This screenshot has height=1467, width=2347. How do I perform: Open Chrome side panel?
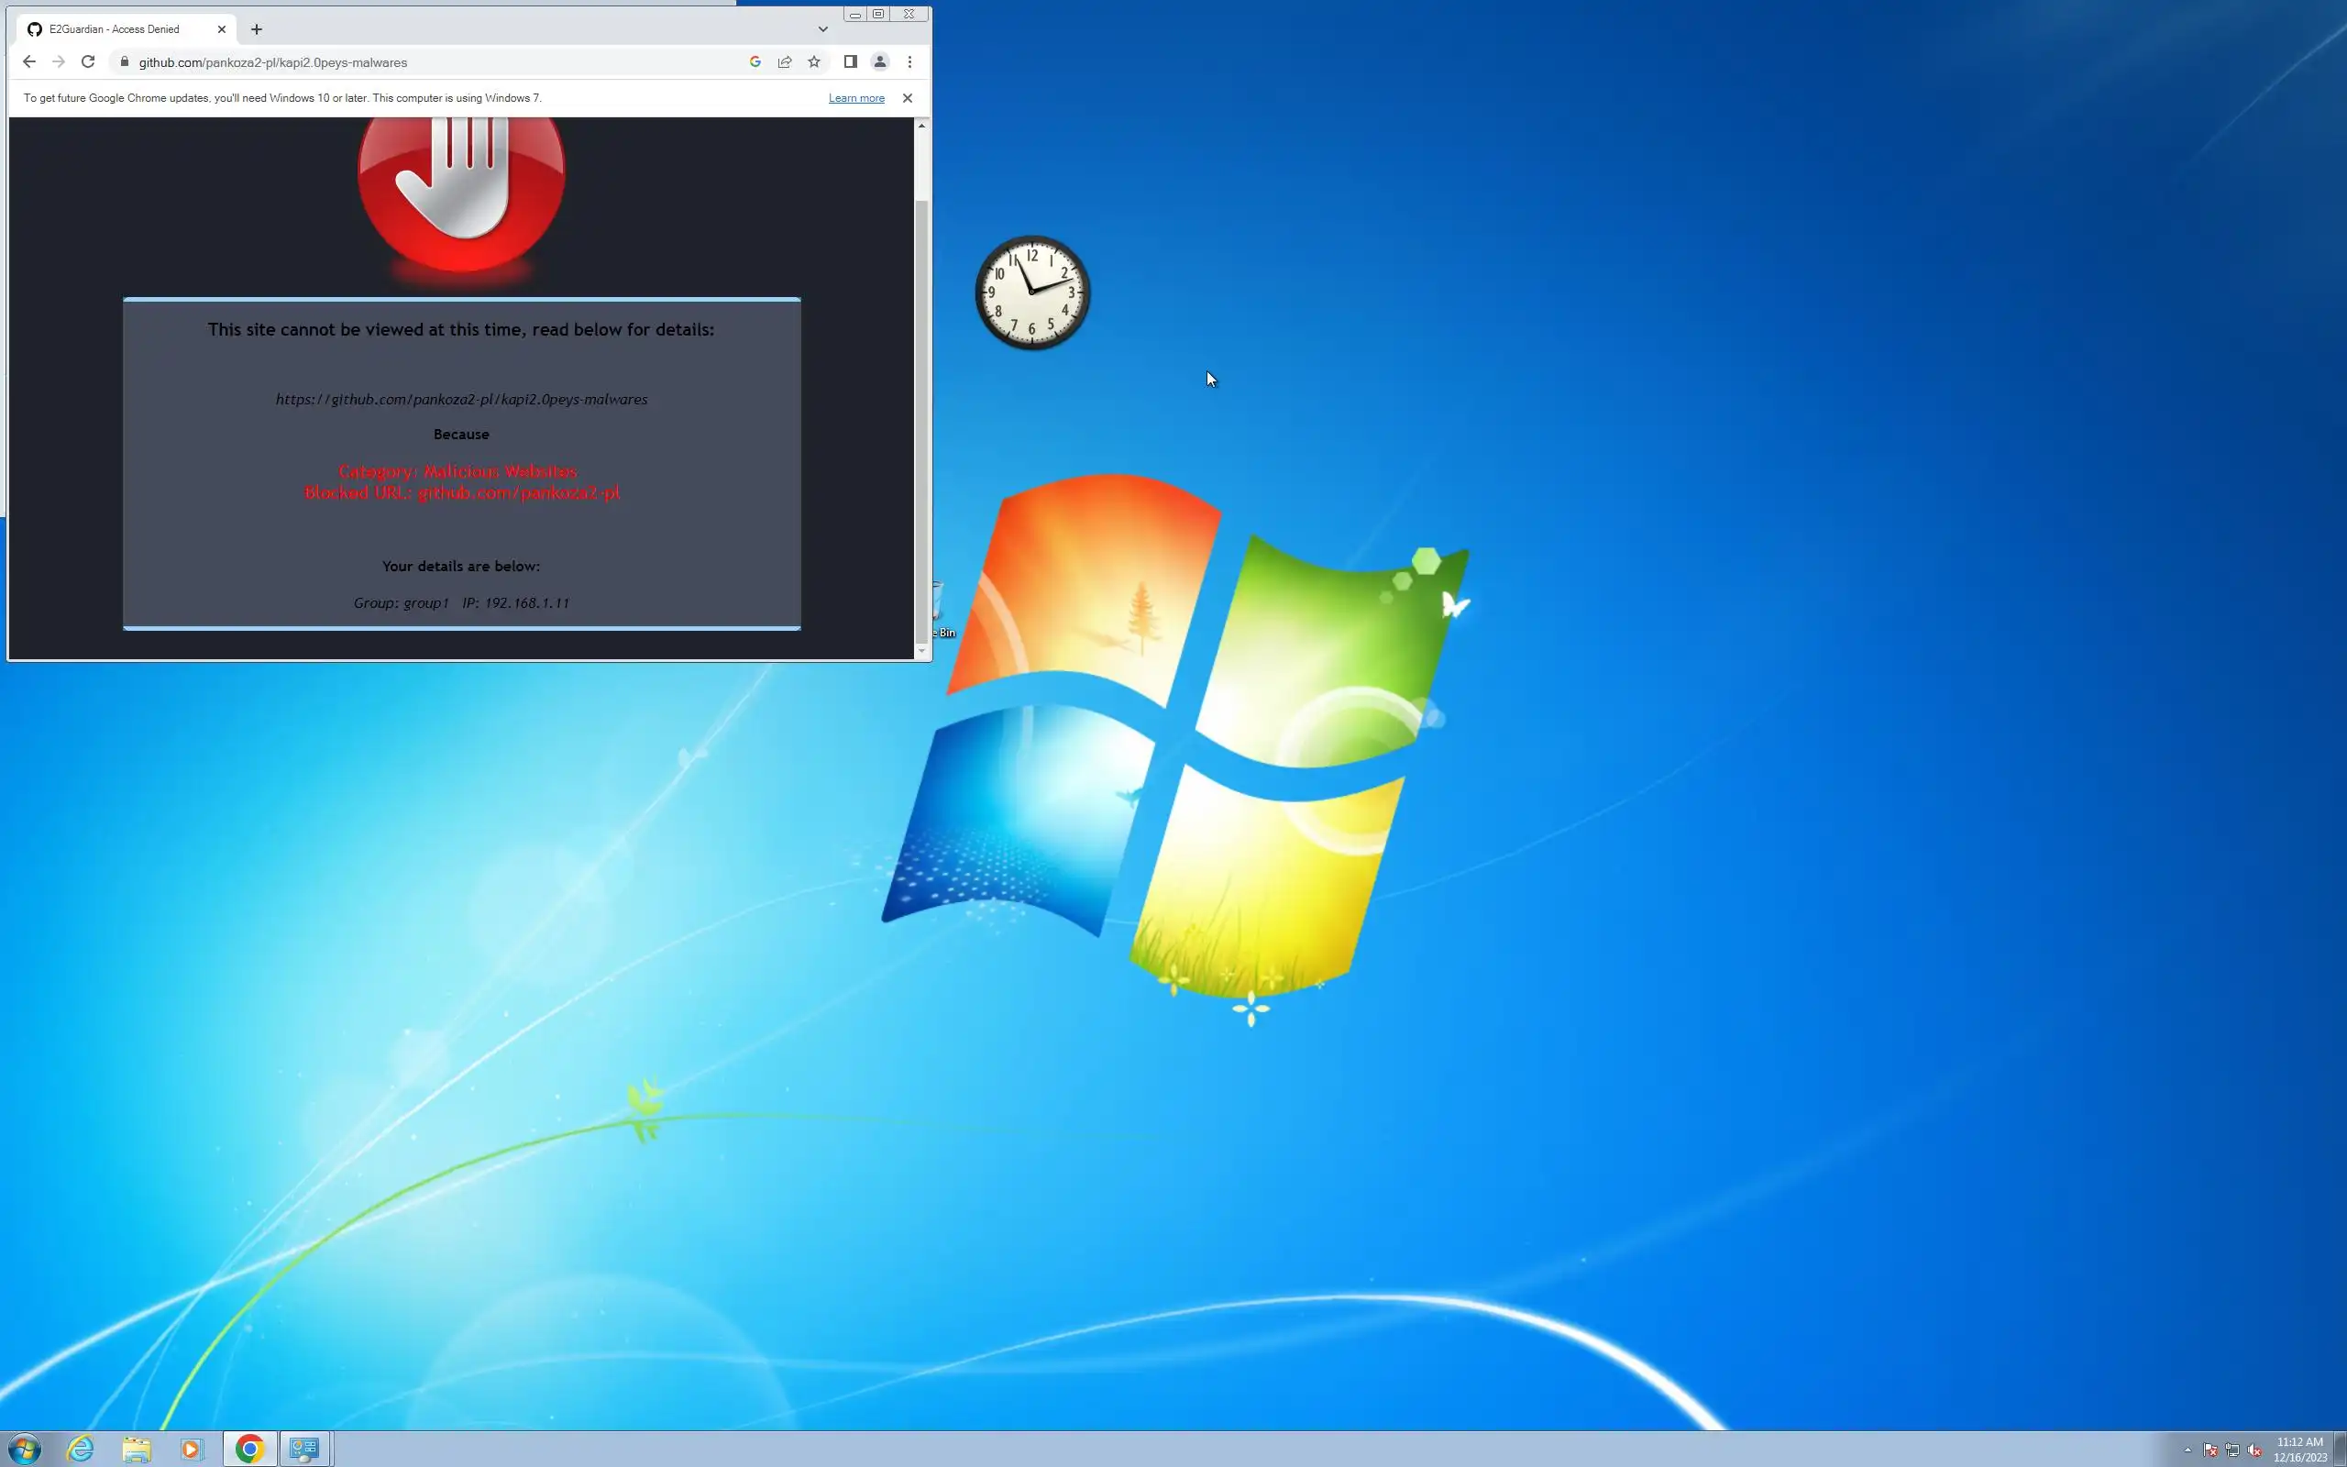(x=850, y=62)
